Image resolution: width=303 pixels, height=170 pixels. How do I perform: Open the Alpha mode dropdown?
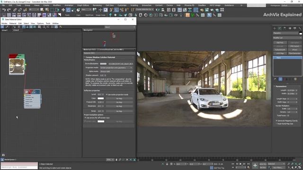[x=116, y=71]
